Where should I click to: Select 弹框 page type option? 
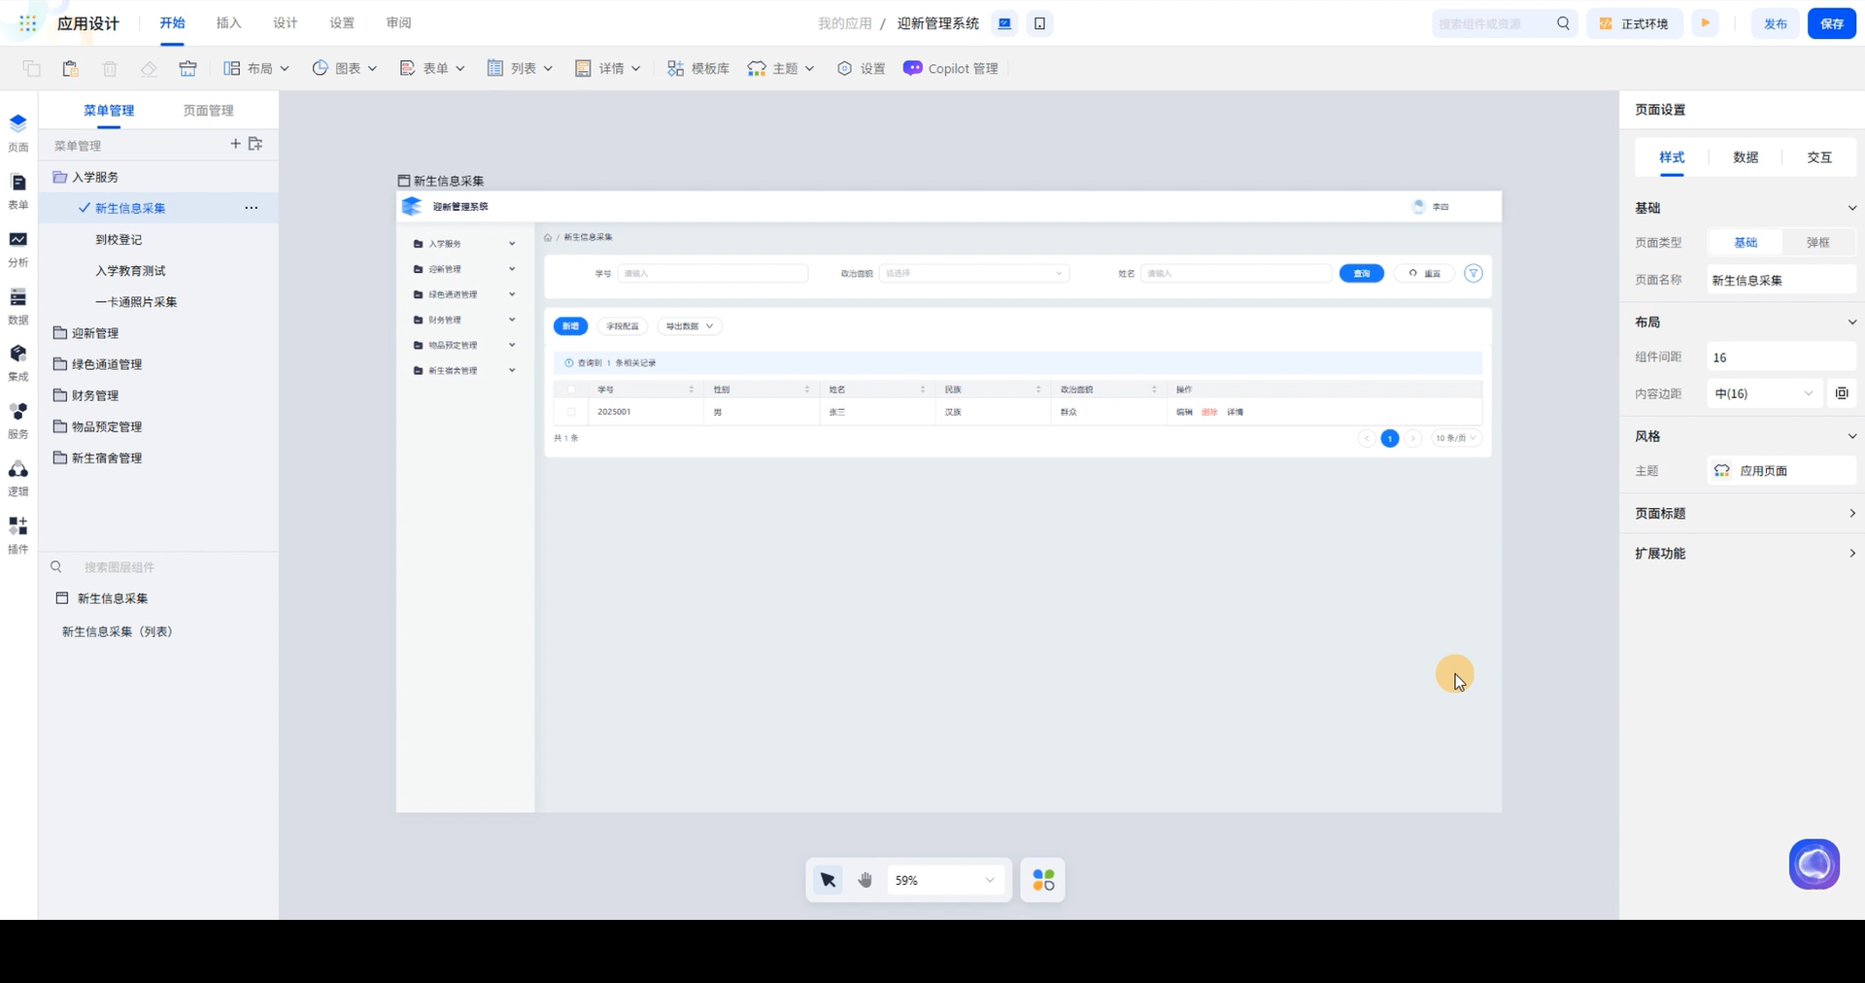1817,243
